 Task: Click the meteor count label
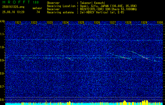coord(37,8)
